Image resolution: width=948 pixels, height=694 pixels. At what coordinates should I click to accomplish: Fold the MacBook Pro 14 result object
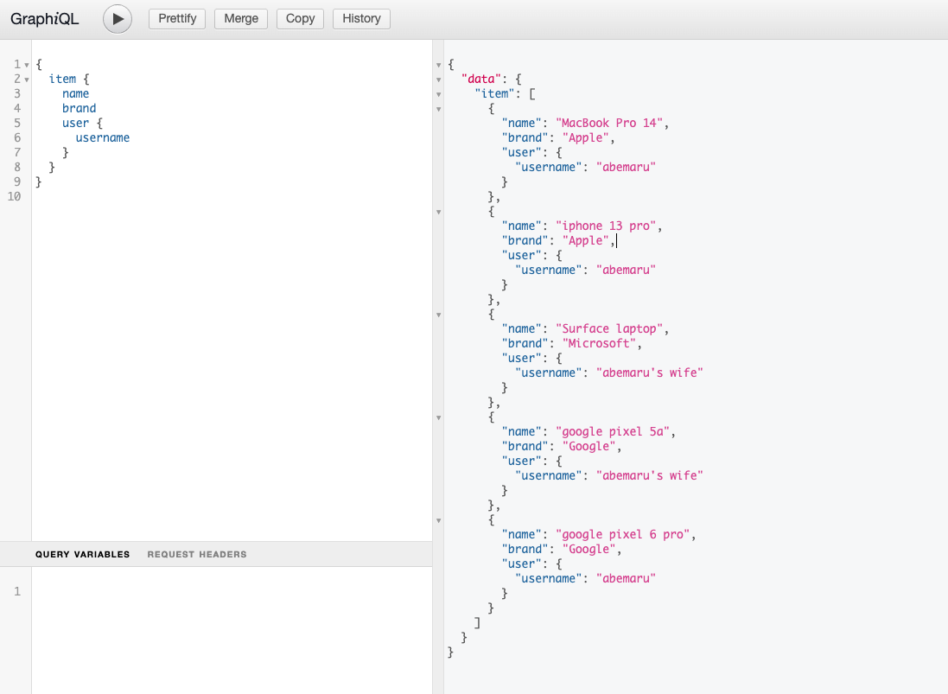439,110
